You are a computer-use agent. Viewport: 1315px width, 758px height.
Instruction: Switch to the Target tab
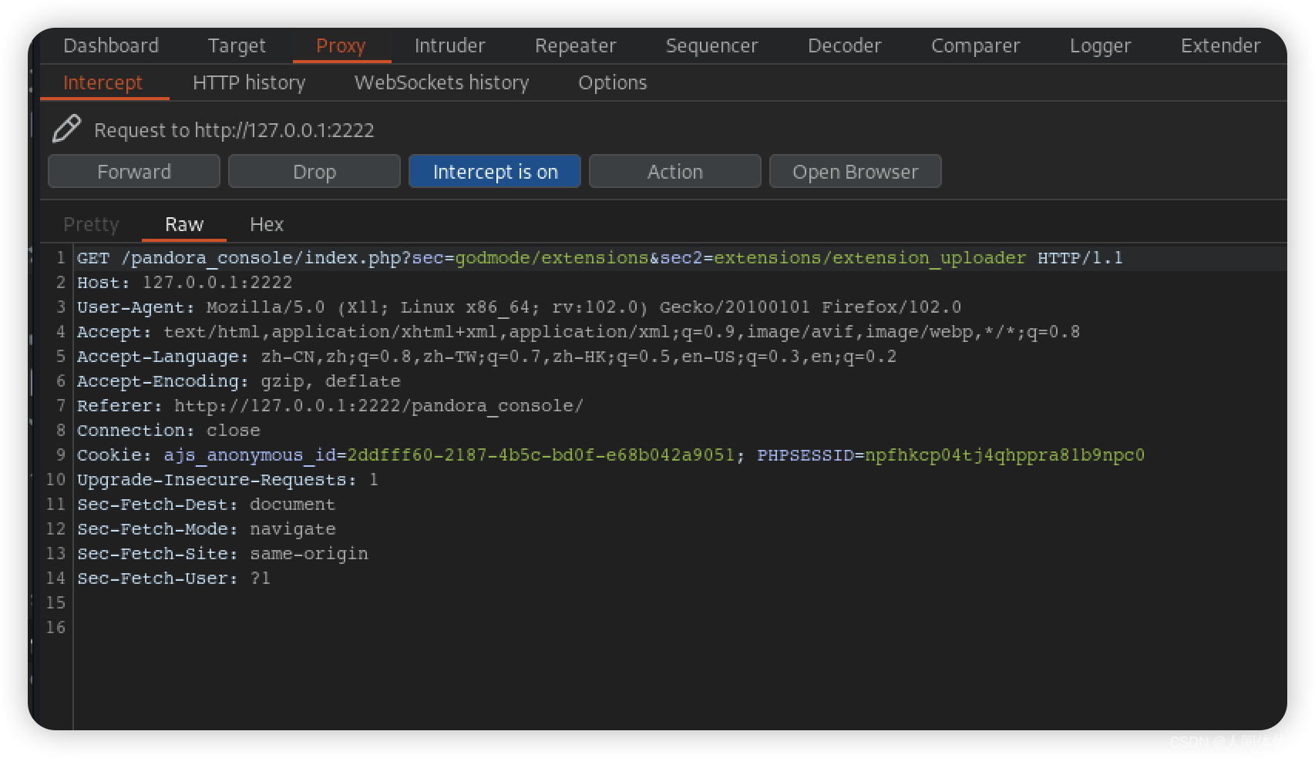[x=237, y=45]
